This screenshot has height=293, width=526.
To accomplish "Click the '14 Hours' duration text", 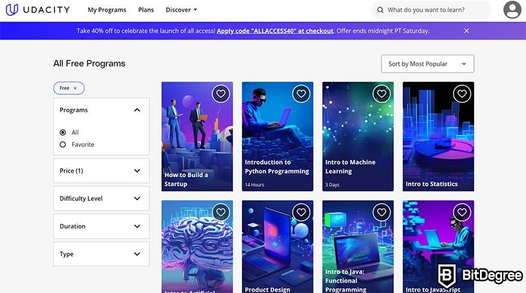I will 254,185.
